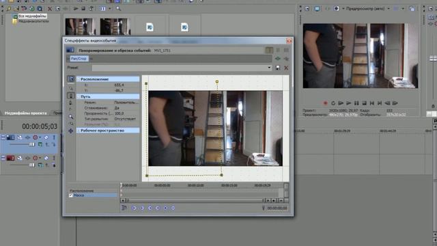Image resolution: width=437 pixels, height=246 pixels.
Task: Close the Спецэффекты видеособытия dialog
Action: [289, 41]
